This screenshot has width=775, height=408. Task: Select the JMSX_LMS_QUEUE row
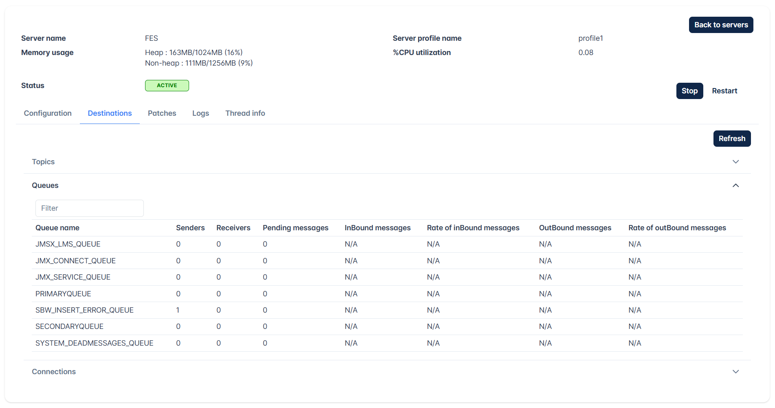point(387,244)
